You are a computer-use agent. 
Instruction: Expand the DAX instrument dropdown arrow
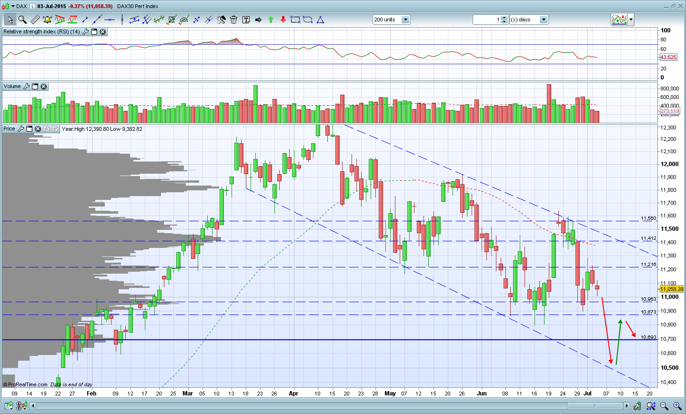tap(13, 6)
